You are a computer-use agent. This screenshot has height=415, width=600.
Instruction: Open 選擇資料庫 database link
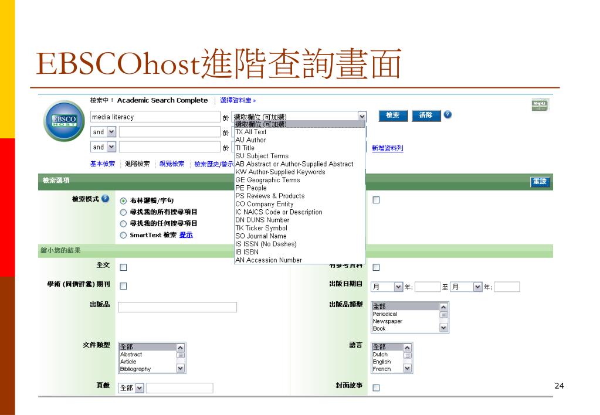point(238,101)
